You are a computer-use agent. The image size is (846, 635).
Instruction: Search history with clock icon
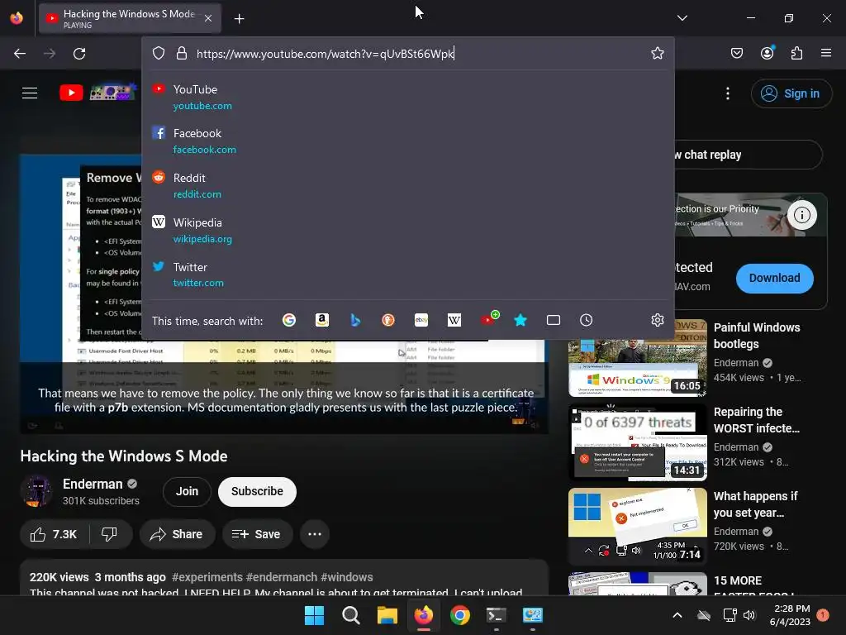pyautogui.click(x=586, y=320)
